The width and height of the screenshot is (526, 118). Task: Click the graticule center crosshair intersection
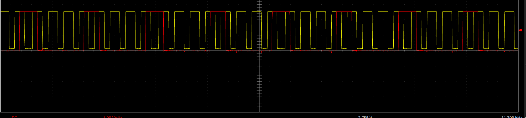tap(259, 51)
